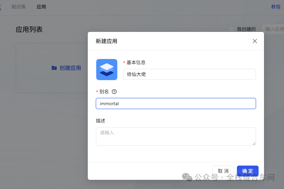Click the 描述 textarea corner grip

254,144
